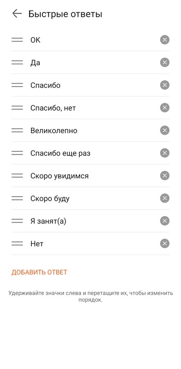Remove the "Да" reply
The width and height of the screenshot is (181, 369).
coord(165,63)
